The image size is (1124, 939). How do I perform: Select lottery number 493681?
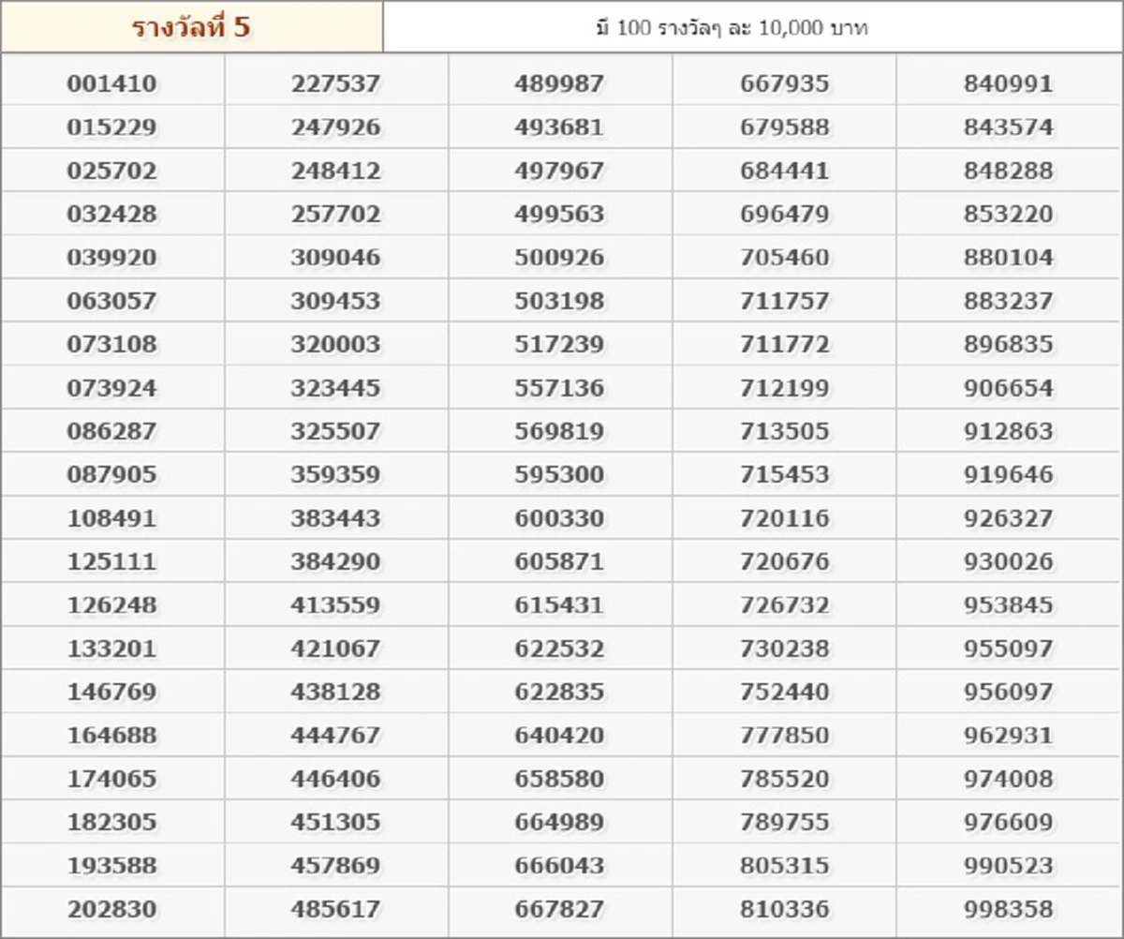[559, 127]
